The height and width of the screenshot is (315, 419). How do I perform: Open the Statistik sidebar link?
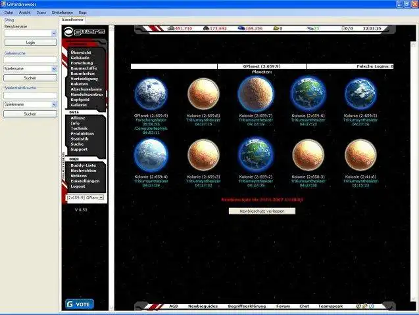coord(80,139)
